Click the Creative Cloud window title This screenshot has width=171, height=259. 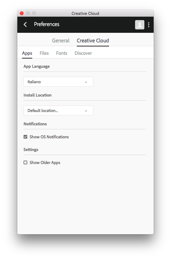point(85,13)
